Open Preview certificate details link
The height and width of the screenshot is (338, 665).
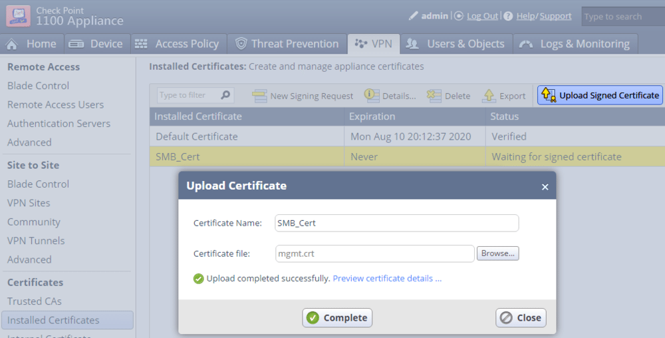387,278
